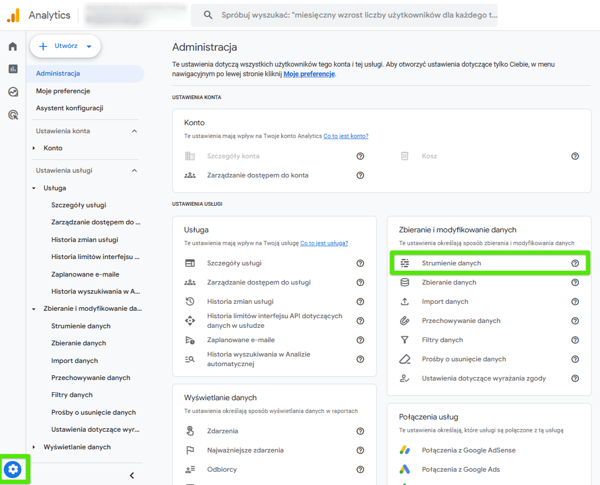600x485 pixels.
Task: Open Strumienie danych in the card
Action: pos(451,263)
